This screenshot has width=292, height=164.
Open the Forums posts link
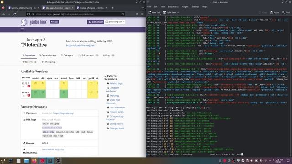(x=116, y=112)
